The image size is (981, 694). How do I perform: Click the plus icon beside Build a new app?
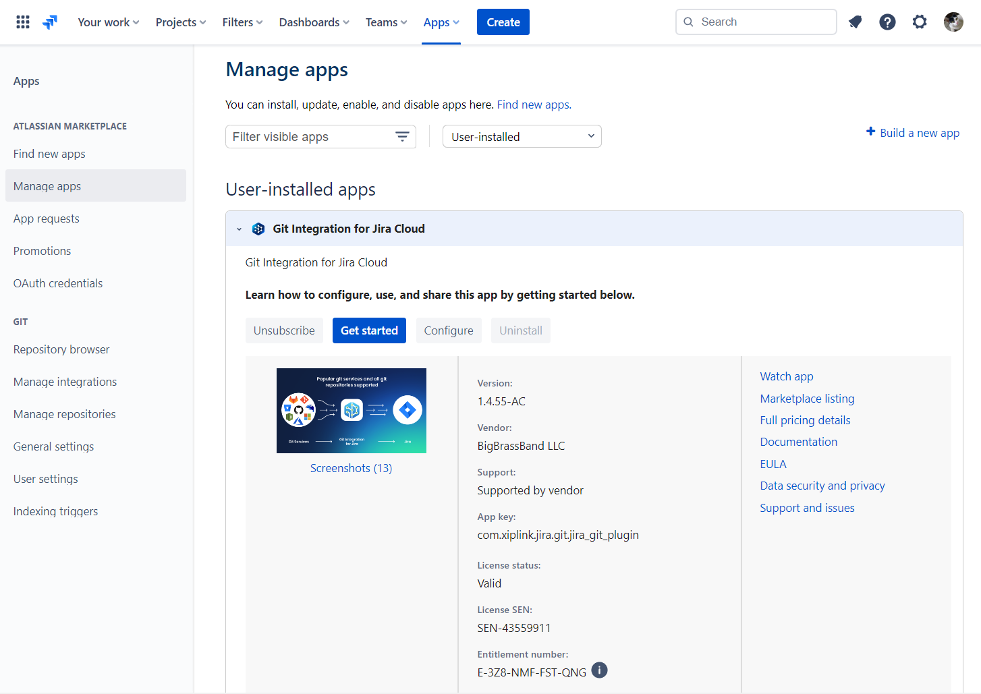871,132
